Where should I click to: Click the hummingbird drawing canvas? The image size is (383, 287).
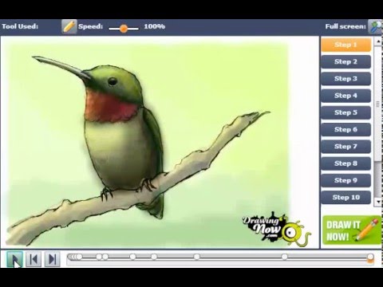tap(160, 143)
